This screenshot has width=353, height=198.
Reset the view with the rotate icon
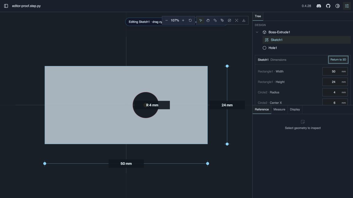click(190, 20)
